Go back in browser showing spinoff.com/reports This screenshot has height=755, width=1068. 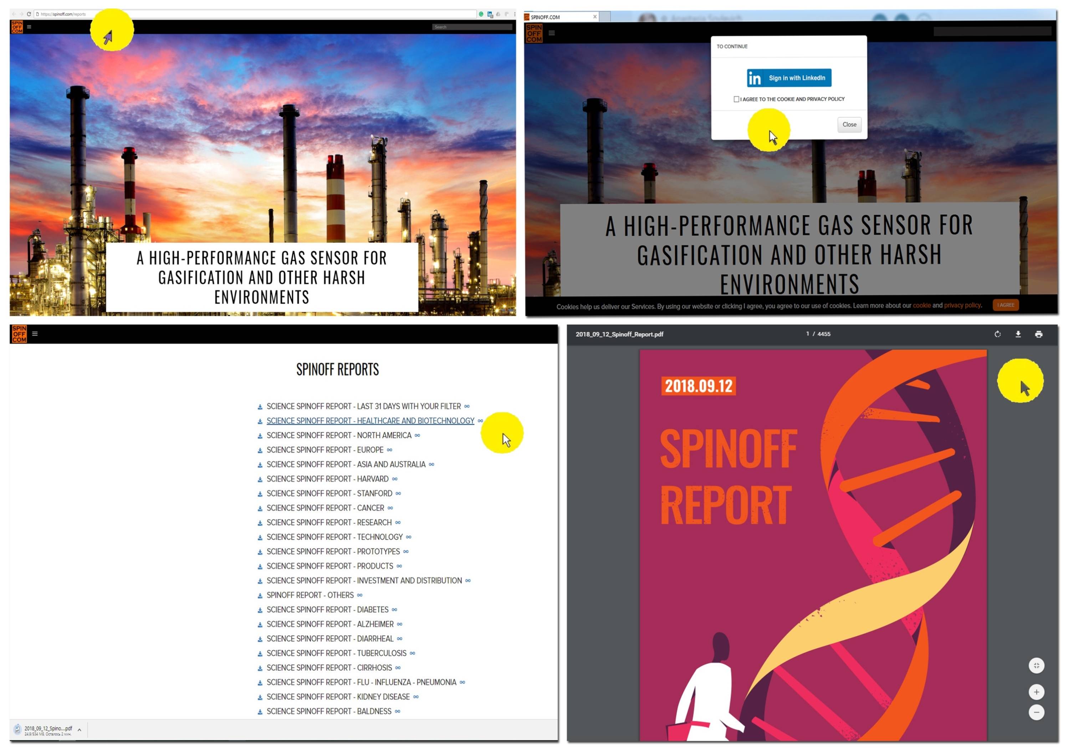coord(14,14)
